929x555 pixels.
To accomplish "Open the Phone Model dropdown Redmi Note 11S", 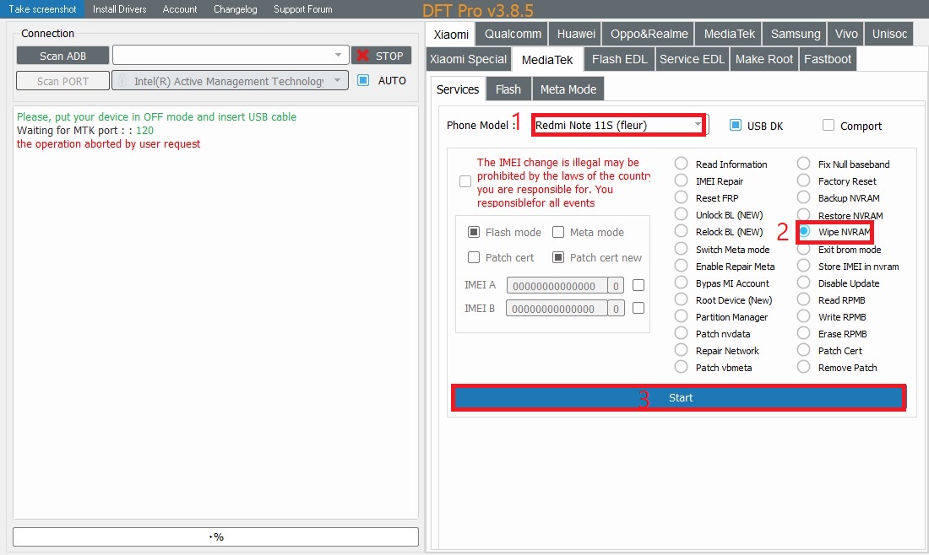I will pos(618,125).
